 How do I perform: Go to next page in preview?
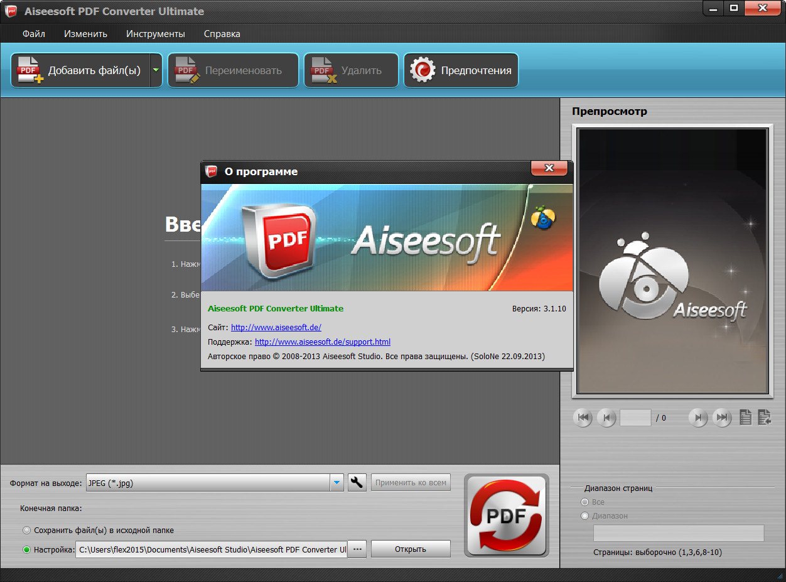(698, 418)
